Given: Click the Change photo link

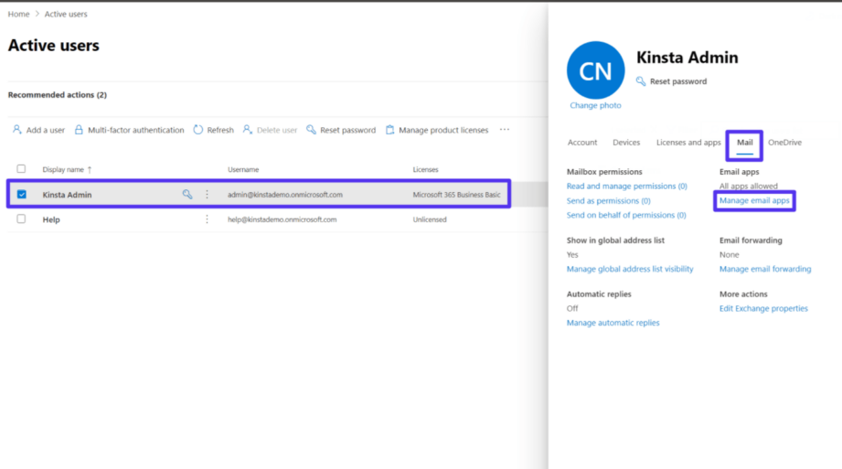Looking at the screenshot, I should 595,105.
